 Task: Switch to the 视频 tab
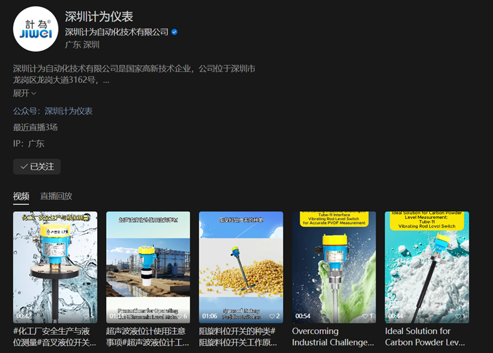click(x=21, y=196)
